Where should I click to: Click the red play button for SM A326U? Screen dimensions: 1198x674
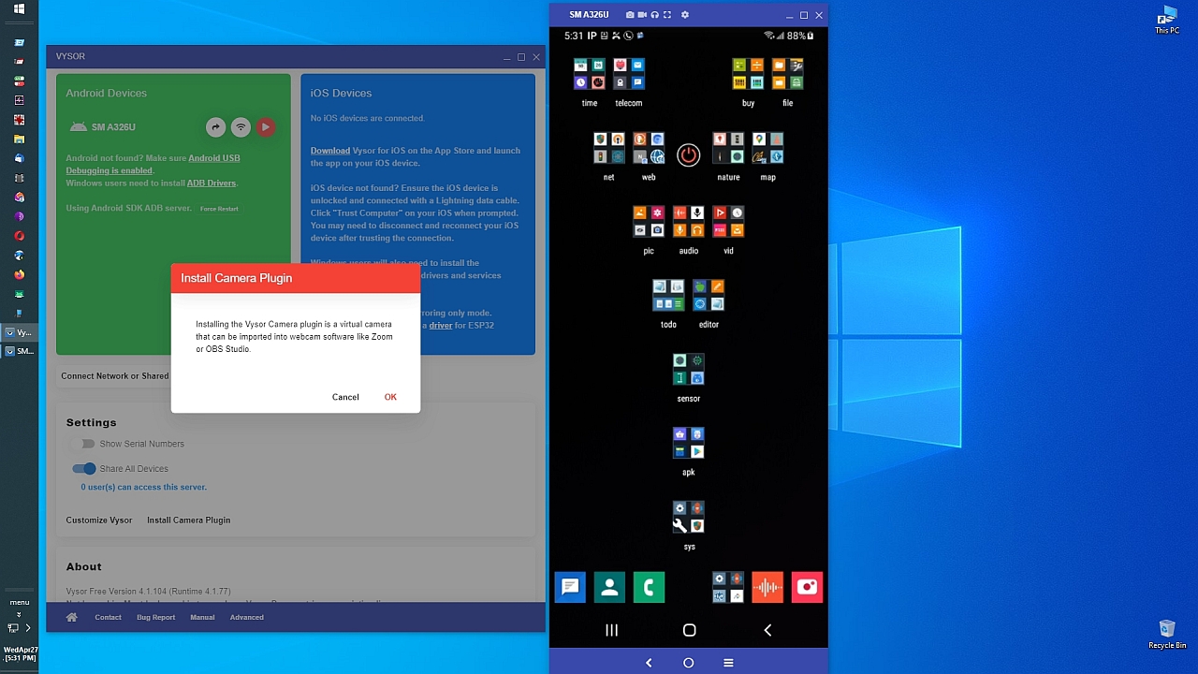point(266,127)
